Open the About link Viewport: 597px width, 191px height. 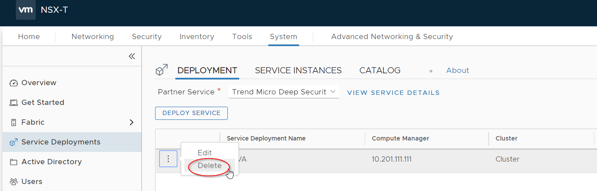(457, 70)
